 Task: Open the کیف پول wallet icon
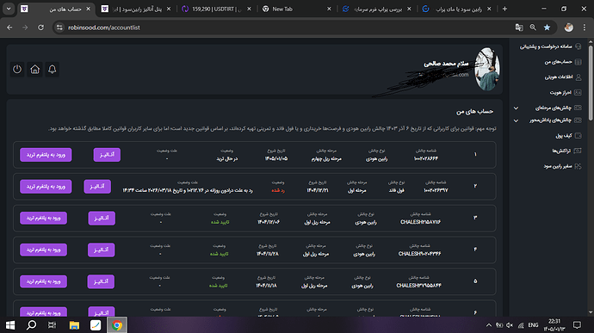(579, 136)
